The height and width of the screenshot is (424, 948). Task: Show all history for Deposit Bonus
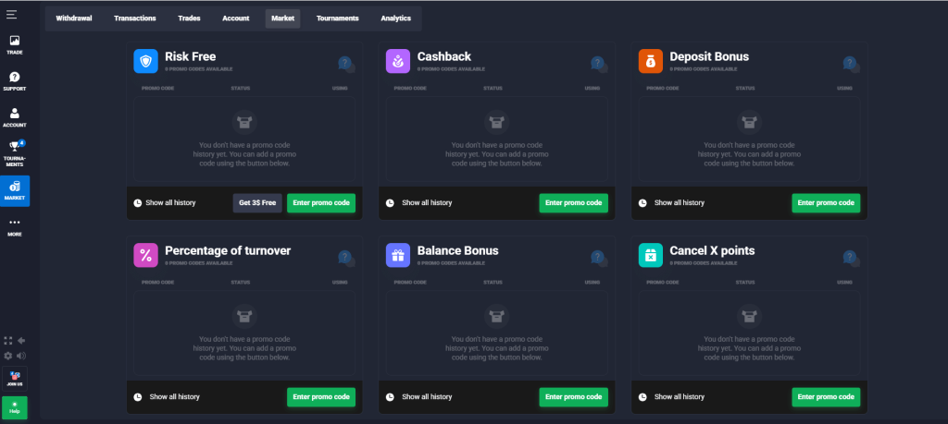[x=679, y=202]
